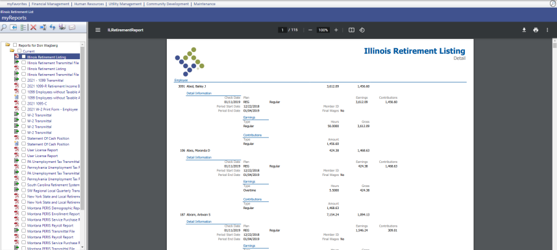Image resolution: width=557 pixels, height=250 pixels.
Task: Check the 2021 1095-C report checkbox
Action: [24, 103]
